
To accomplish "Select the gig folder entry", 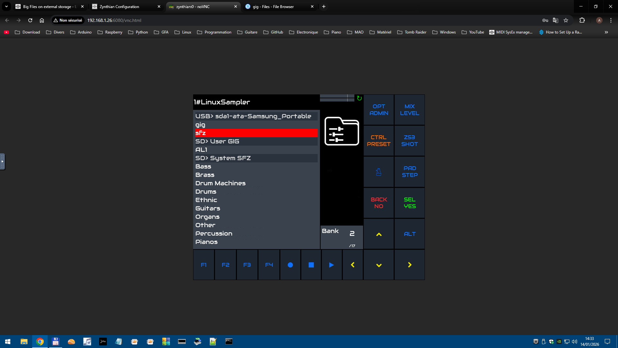I will (x=200, y=125).
